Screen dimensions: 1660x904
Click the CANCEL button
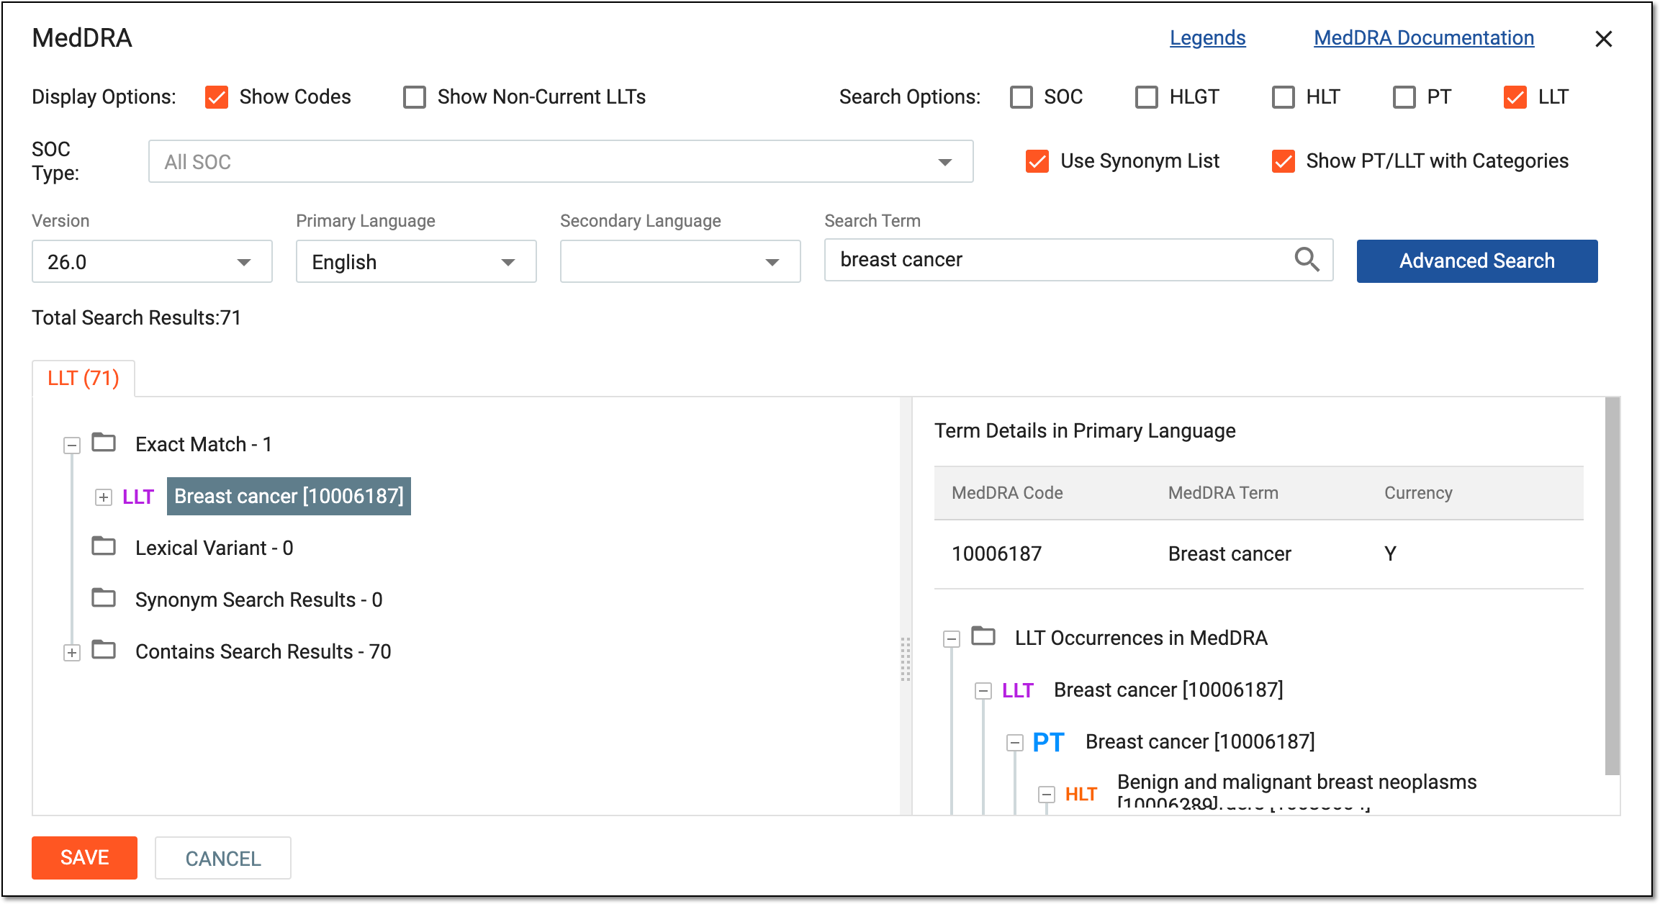223,858
